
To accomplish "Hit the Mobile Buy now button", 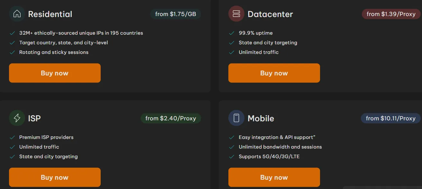I will (x=274, y=177).
